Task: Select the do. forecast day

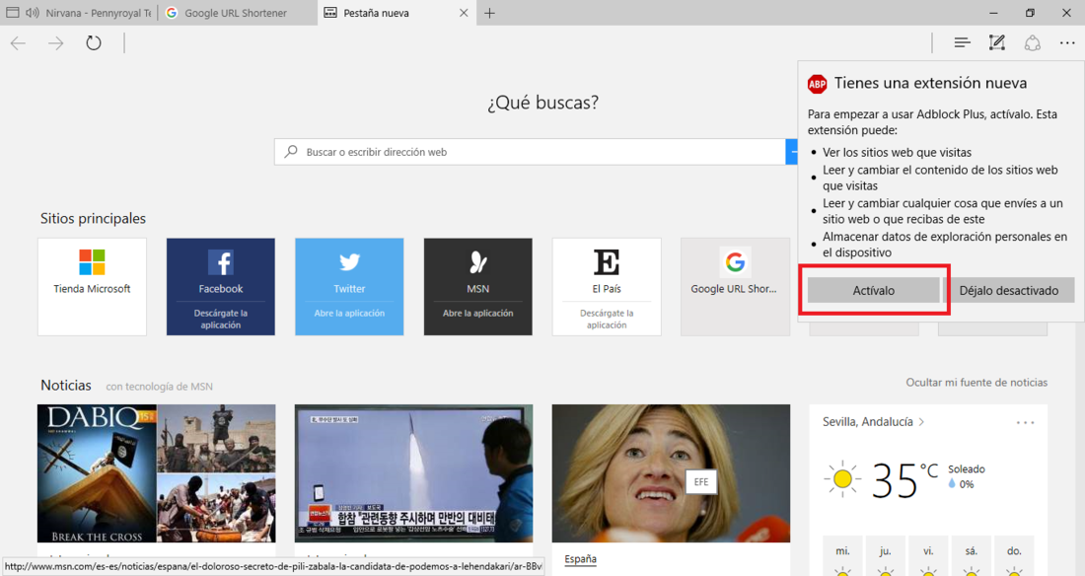Action: click(x=1014, y=555)
